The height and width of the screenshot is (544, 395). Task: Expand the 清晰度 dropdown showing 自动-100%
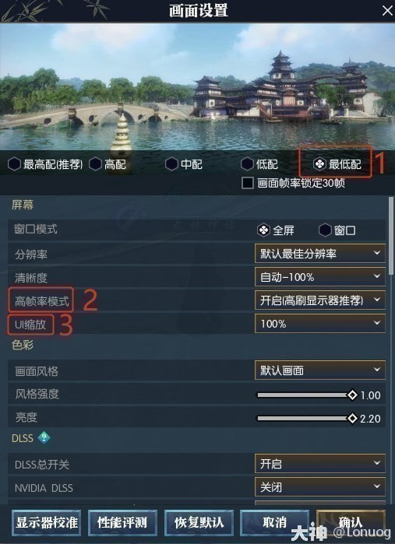pos(320,277)
